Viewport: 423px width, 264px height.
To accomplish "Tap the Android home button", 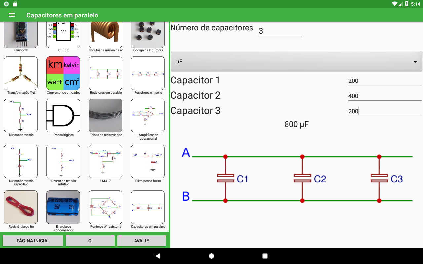I will tap(211, 256).
